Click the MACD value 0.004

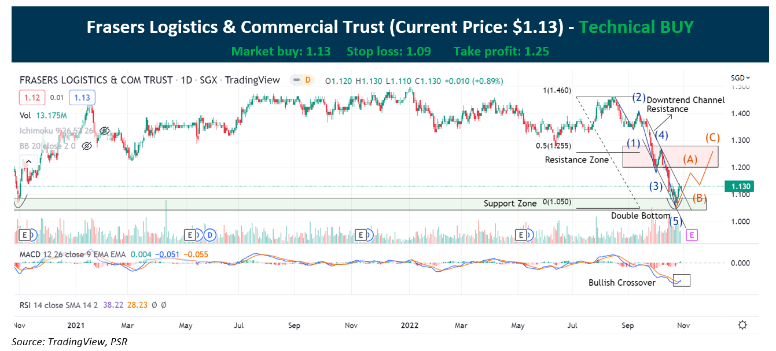click(x=141, y=254)
